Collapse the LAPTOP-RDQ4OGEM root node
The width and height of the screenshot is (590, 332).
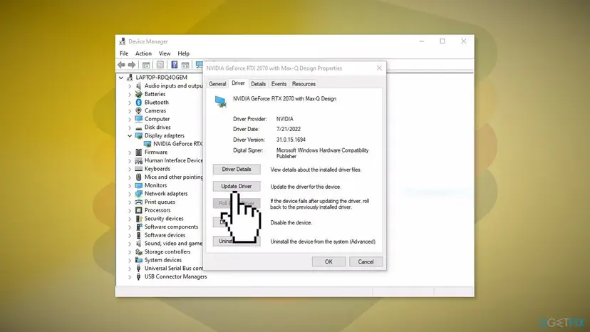pyautogui.click(x=121, y=78)
